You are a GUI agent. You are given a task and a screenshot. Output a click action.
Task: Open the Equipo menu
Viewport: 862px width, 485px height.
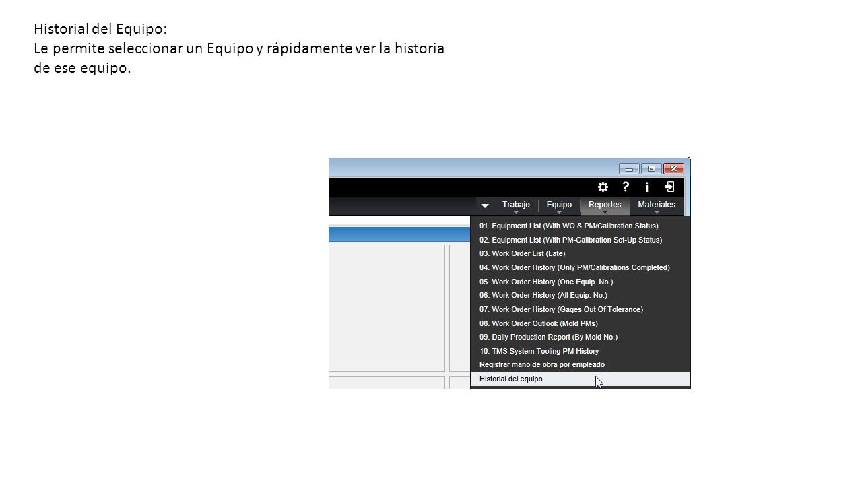559,205
